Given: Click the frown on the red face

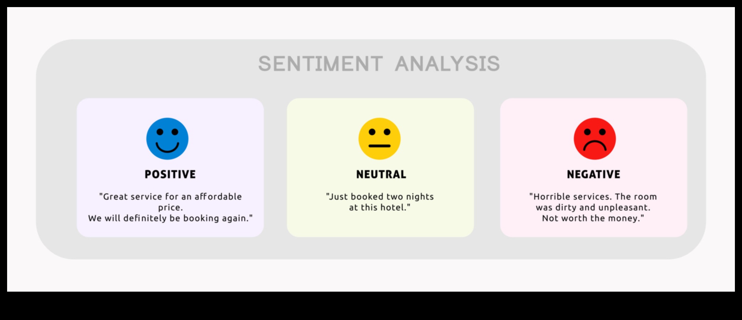Looking at the screenshot, I should [x=595, y=145].
